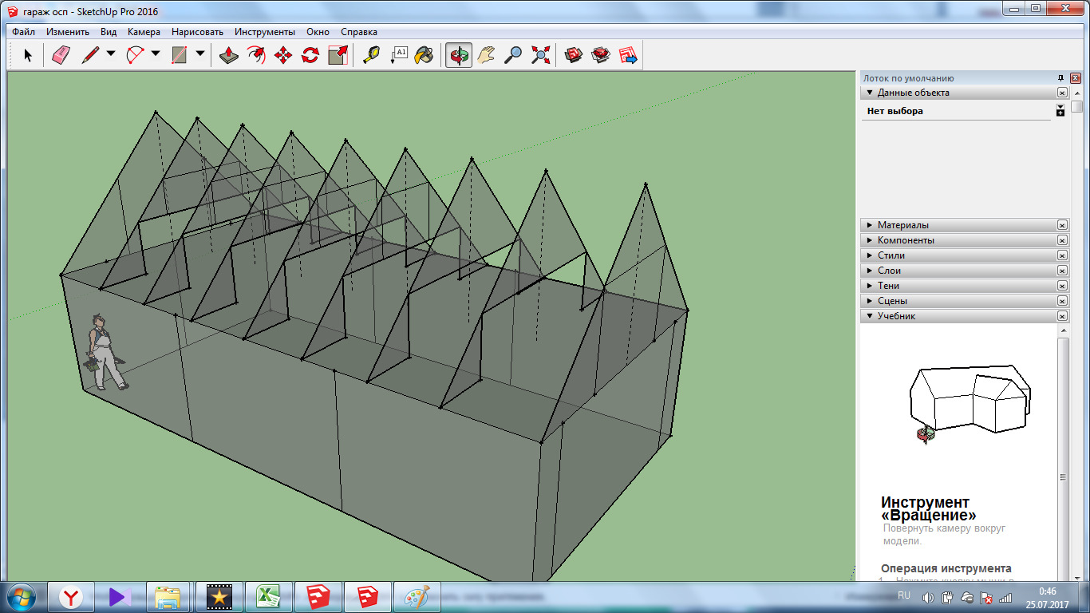Select the Paint Bucket tool
Screen dimensions: 1090x613
coord(425,55)
